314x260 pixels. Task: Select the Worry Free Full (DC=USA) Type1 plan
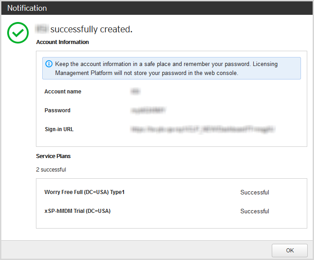tap(84, 192)
